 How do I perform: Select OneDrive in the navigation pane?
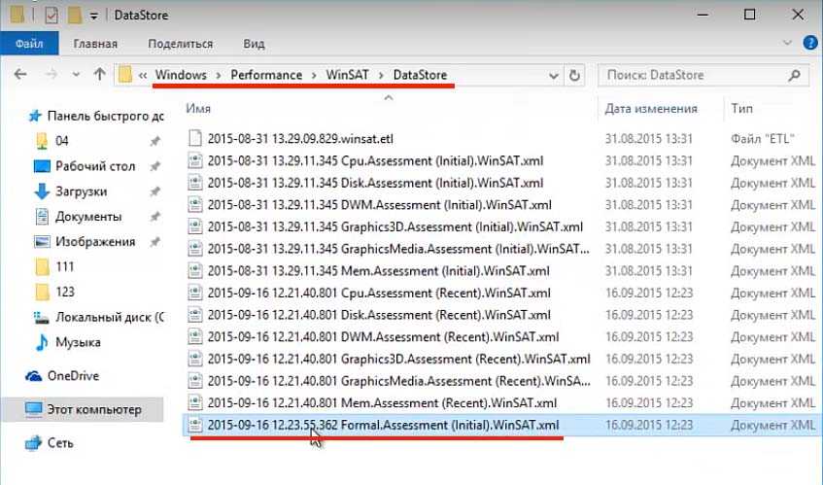pyautogui.click(x=73, y=375)
